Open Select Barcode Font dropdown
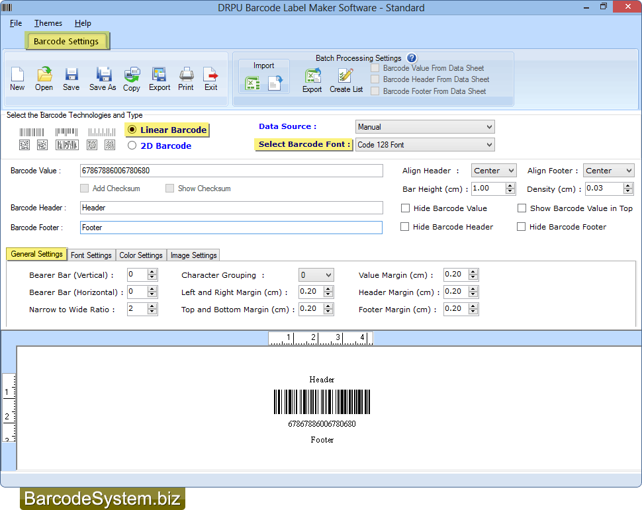642x510 pixels. [425, 144]
